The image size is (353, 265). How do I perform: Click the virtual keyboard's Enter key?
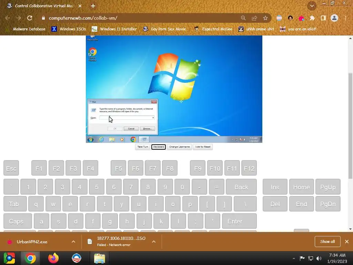pos(239,221)
